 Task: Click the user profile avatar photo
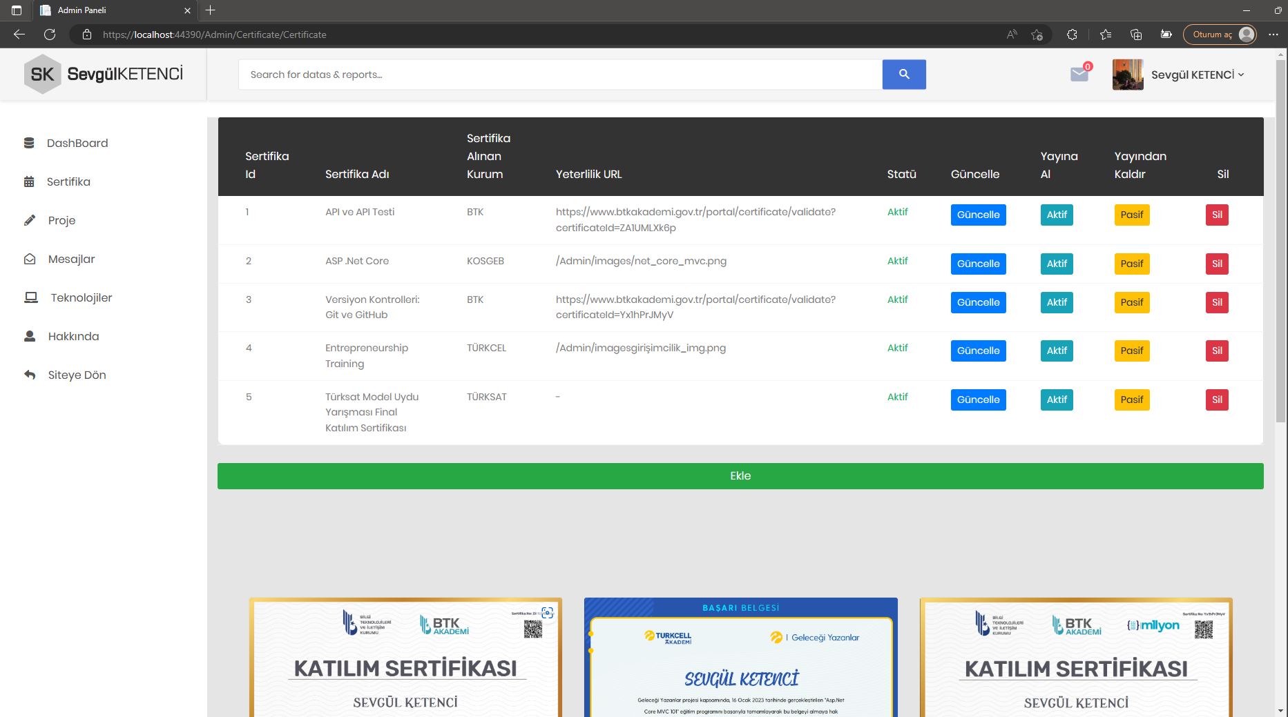tap(1128, 75)
